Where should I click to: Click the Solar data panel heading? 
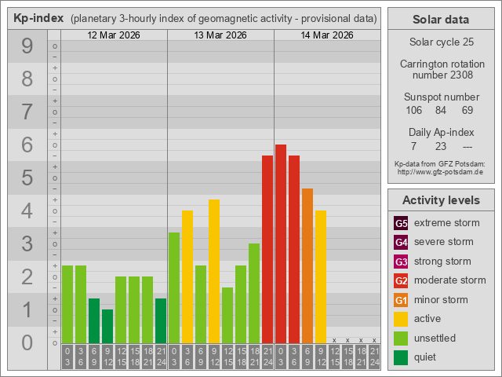pyautogui.click(x=440, y=20)
